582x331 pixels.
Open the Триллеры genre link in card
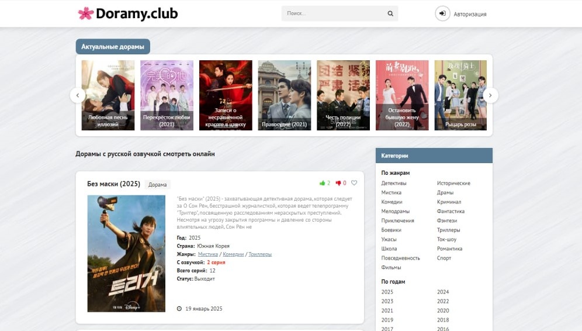pos(260,254)
